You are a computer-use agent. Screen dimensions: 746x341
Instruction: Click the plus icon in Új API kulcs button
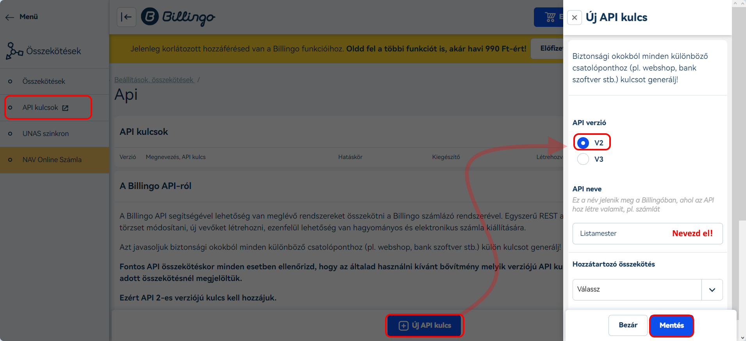pyautogui.click(x=403, y=326)
